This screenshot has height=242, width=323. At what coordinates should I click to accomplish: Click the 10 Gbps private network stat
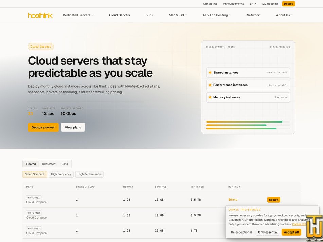point(68,114)
